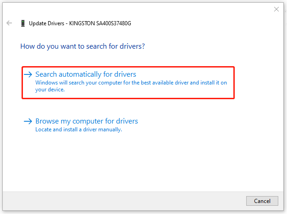Click the dialog title Update Drivers - KINGSTON SA400S37480G
287x214 pixels.
[x=80, y=23]
